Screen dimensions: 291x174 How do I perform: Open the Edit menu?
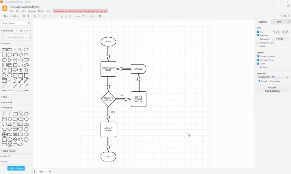click(x=17, y=11)
